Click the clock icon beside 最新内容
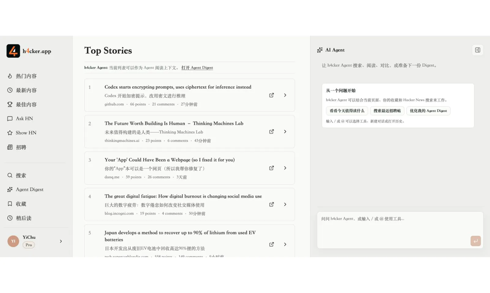This screenshot has height=293, width=490. 10,90
